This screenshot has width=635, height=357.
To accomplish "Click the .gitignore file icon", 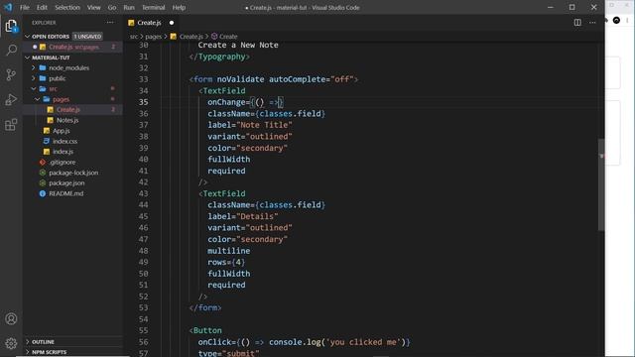I will pyautogui.click(x=43, y=162).
